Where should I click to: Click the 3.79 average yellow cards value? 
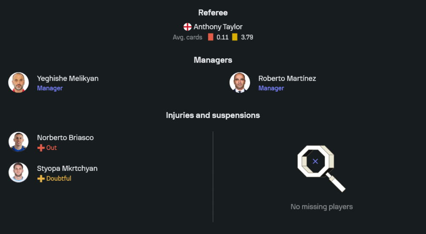[x=247, y=37]
